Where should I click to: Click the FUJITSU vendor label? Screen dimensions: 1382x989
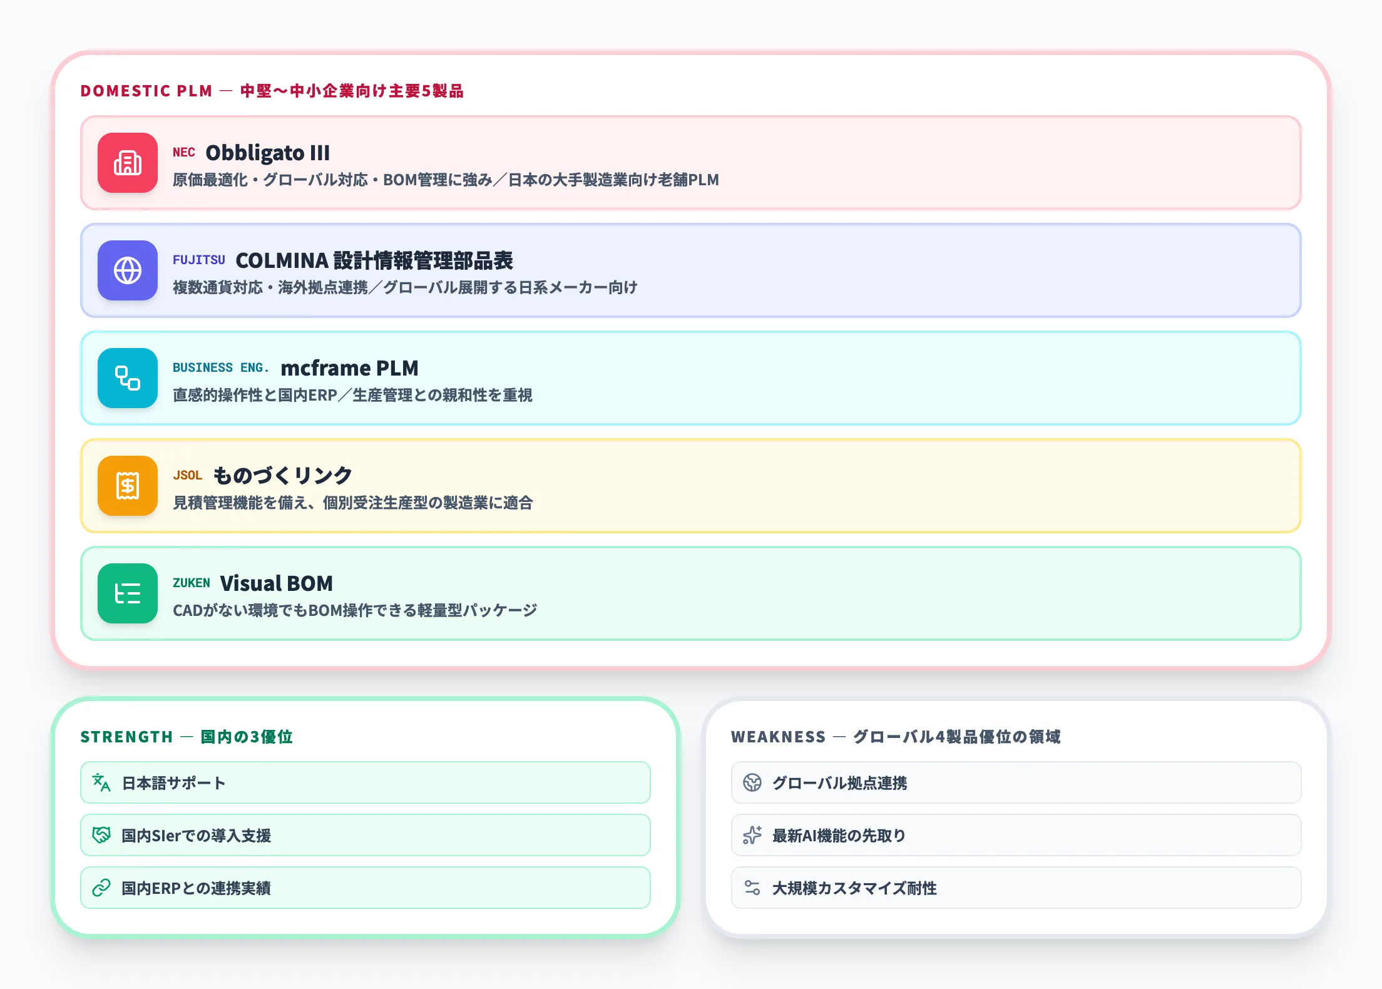pos(199,260)
